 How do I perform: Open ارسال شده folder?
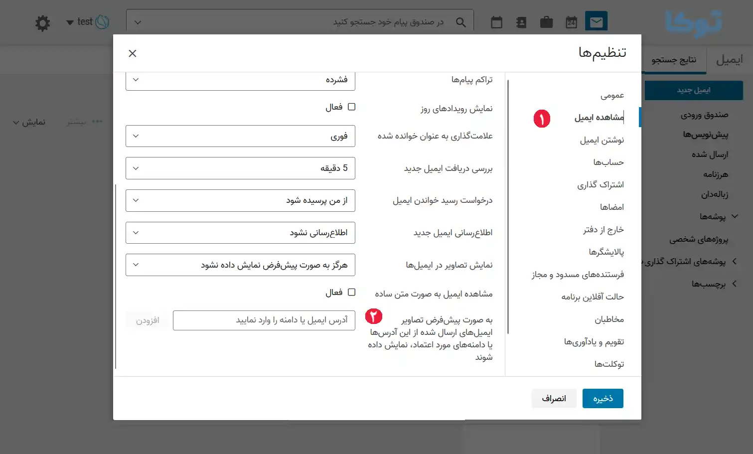(x=710, y=155)
